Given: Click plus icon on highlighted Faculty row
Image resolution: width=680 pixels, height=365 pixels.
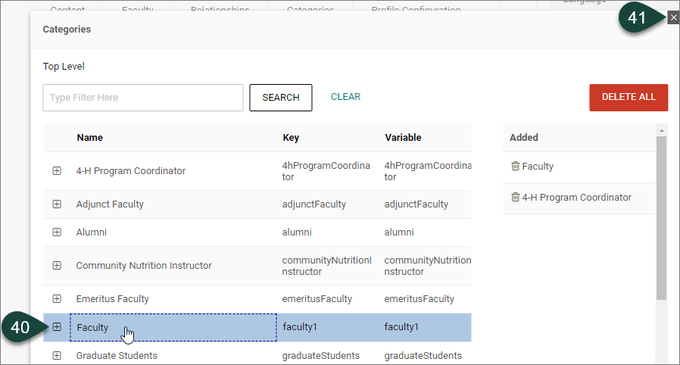Looking at the screenshot, I should (x=57, y=327).
